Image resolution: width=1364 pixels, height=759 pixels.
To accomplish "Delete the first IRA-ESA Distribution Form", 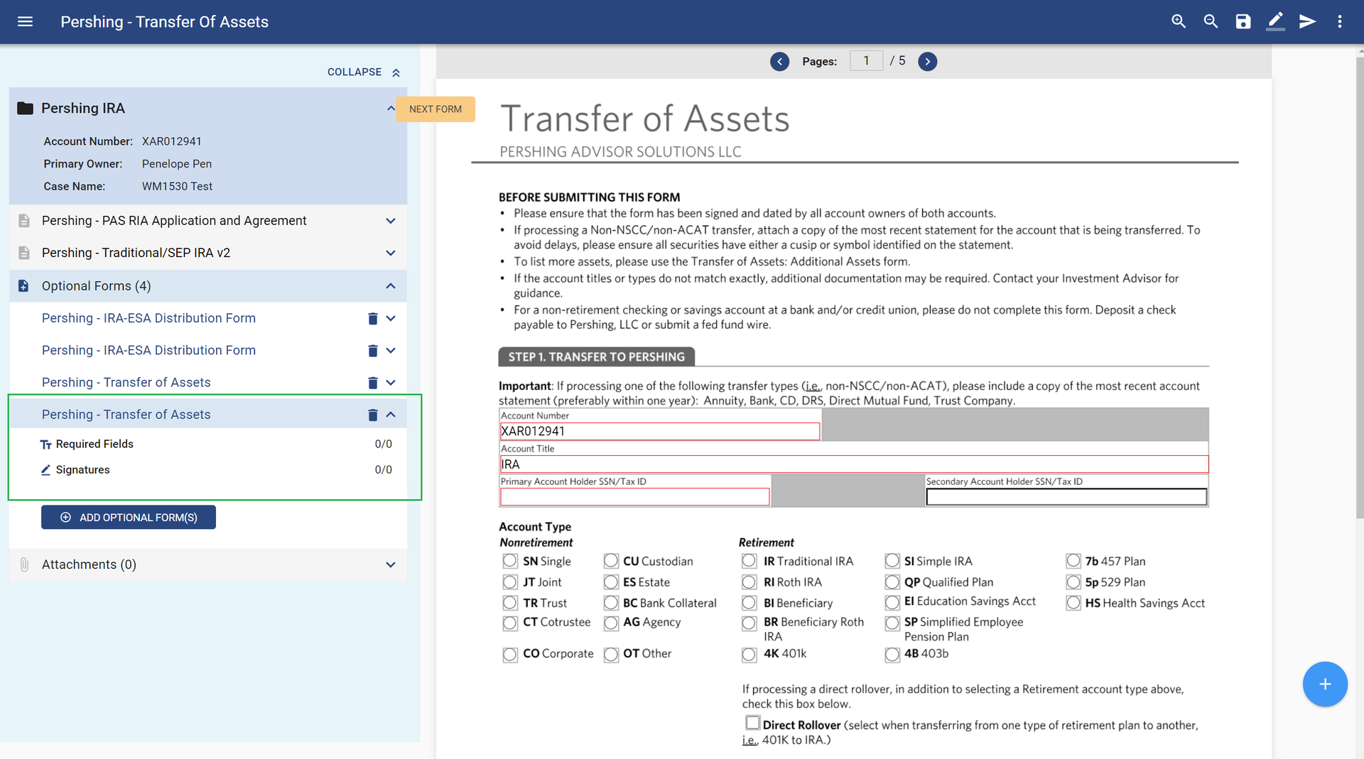I will tap(372, 318).
